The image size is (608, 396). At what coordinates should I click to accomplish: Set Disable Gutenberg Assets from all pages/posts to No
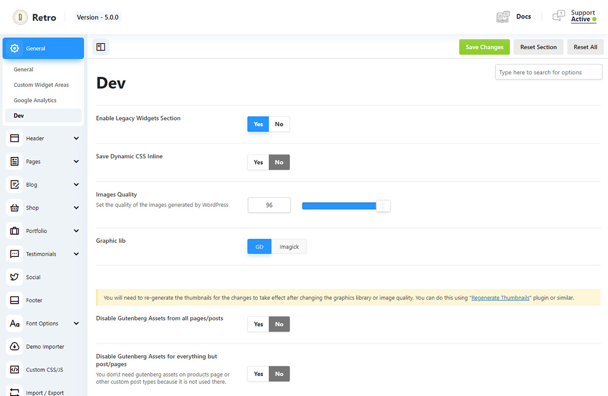click(279, 324)
